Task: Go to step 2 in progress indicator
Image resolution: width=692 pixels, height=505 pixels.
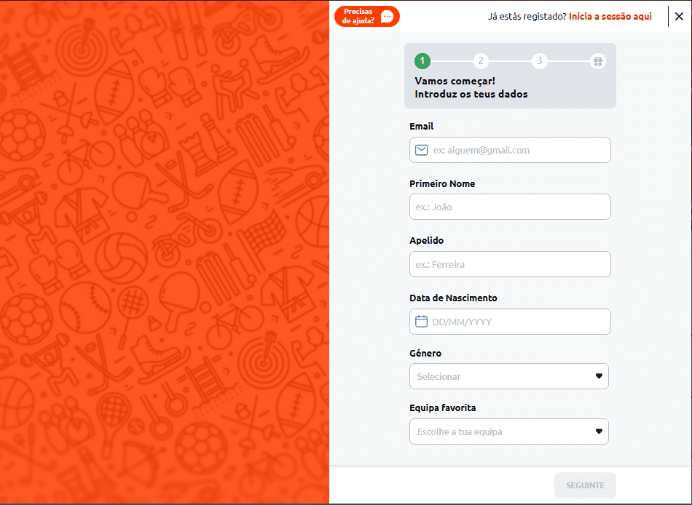Action: click(481, 61)
